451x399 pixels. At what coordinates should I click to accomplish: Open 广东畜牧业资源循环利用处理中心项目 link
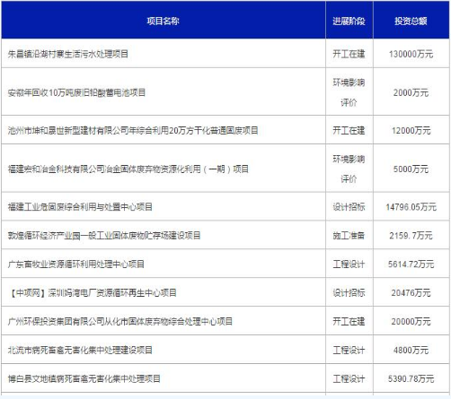pyautogui.click(x=76, y=265)
